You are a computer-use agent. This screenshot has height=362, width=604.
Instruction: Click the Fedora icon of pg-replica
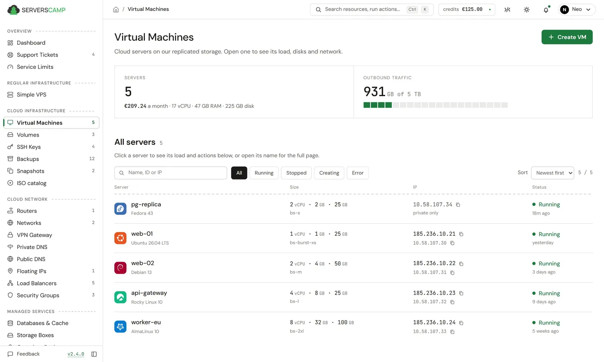point(120,209)
